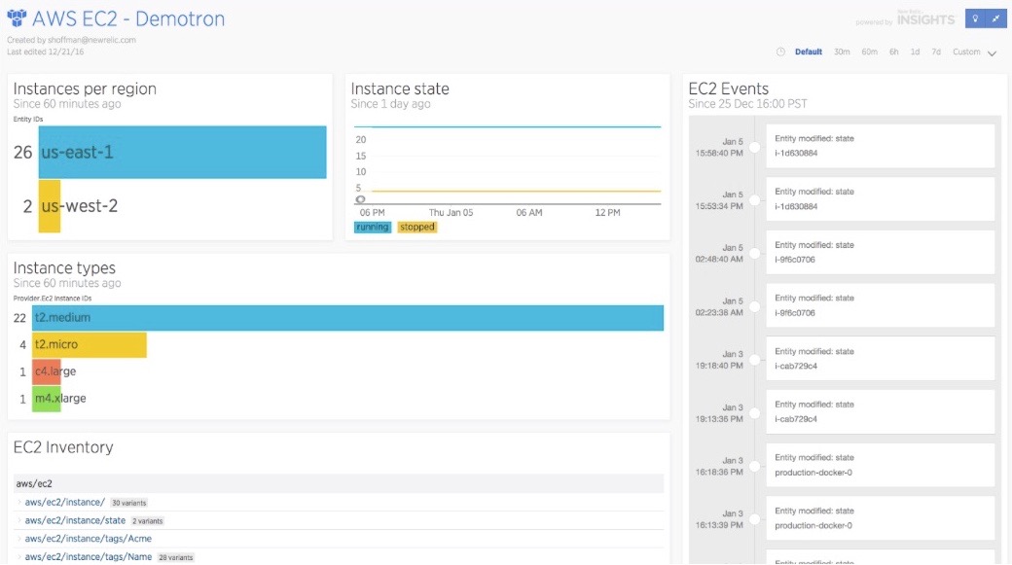
Task: Click the AWS cube logo icon
Action: 17,18
